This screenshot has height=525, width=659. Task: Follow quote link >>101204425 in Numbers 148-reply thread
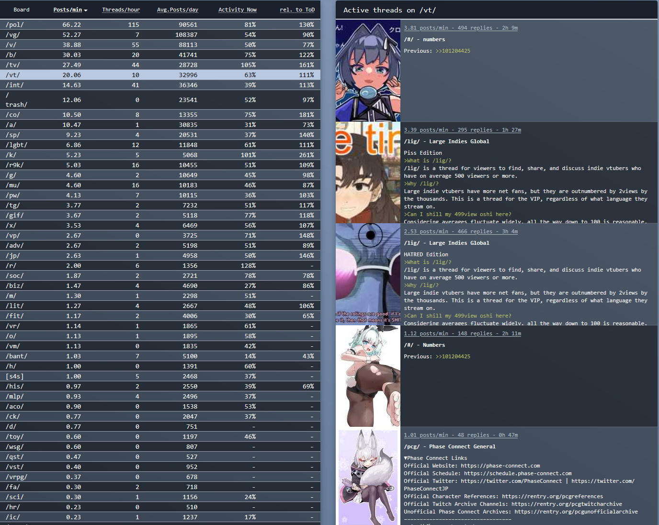point(453,356)
